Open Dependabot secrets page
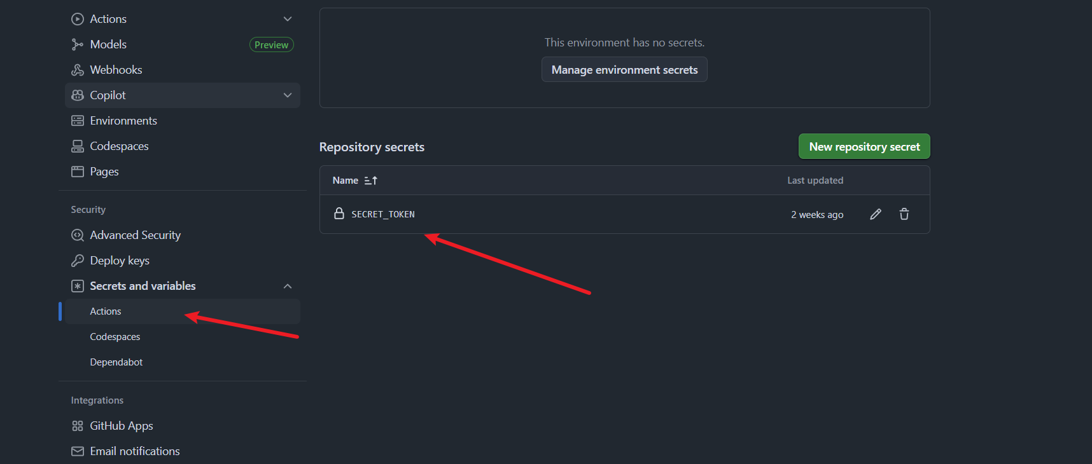This screenshot has width=1092, height=464. click(x=116, y=362)
